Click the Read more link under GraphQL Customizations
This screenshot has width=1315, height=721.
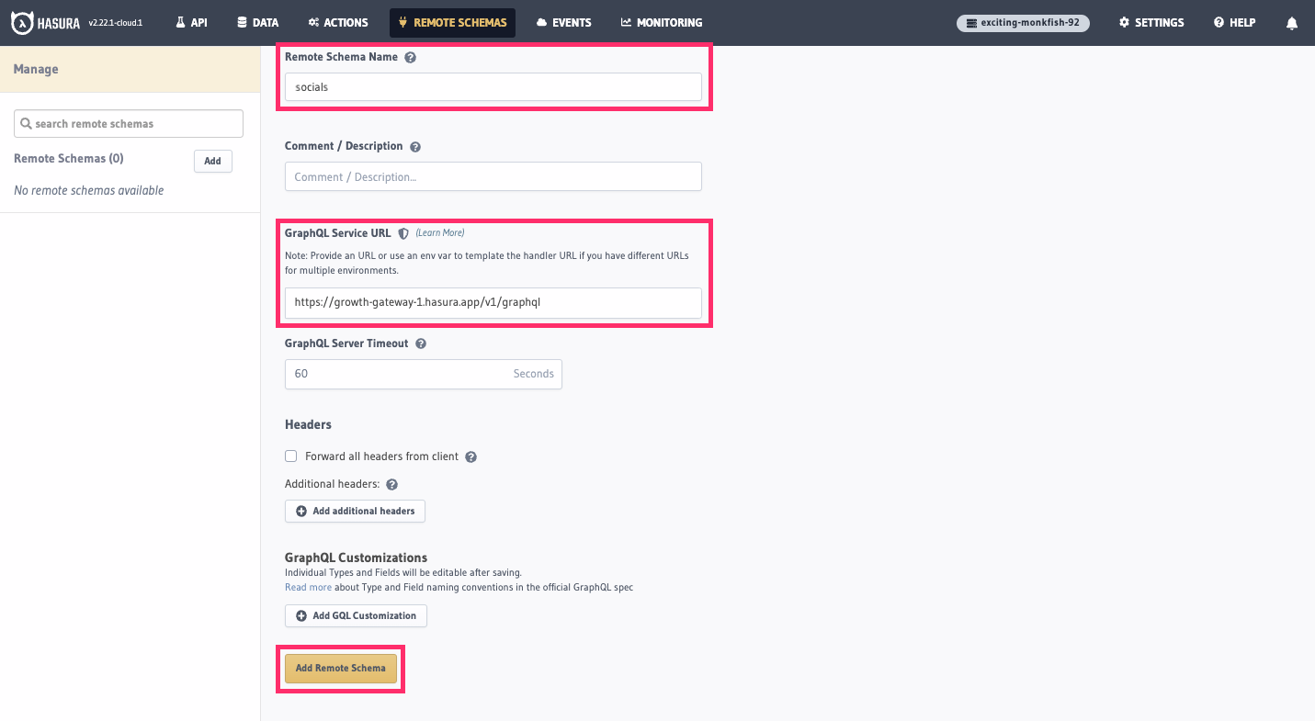pos(308,587)
